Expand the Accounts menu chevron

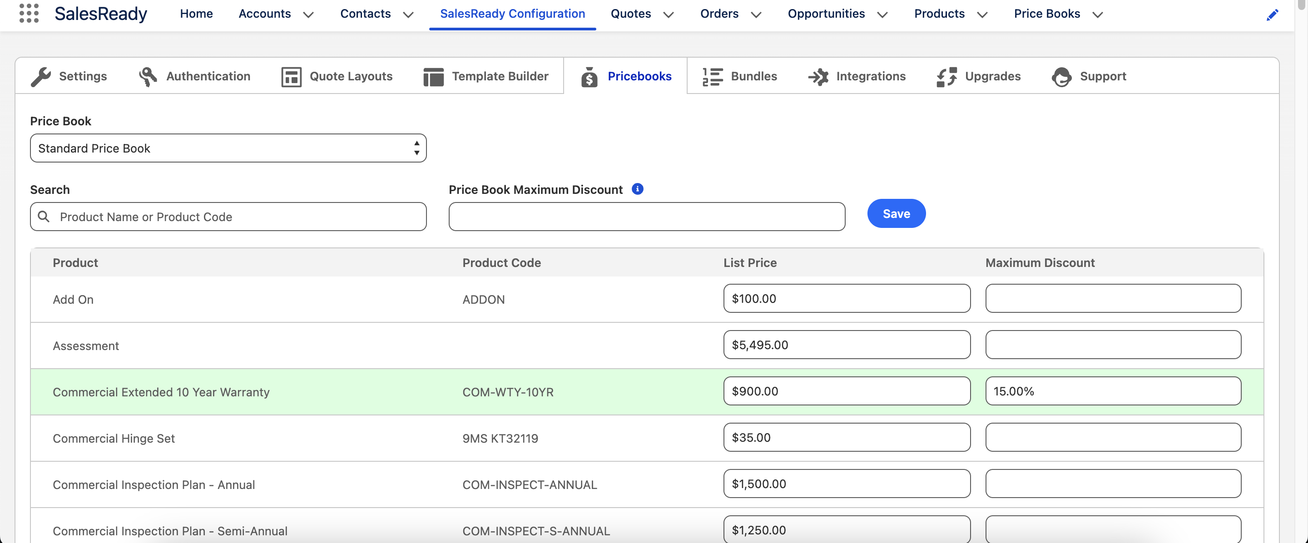coord(308,15)
